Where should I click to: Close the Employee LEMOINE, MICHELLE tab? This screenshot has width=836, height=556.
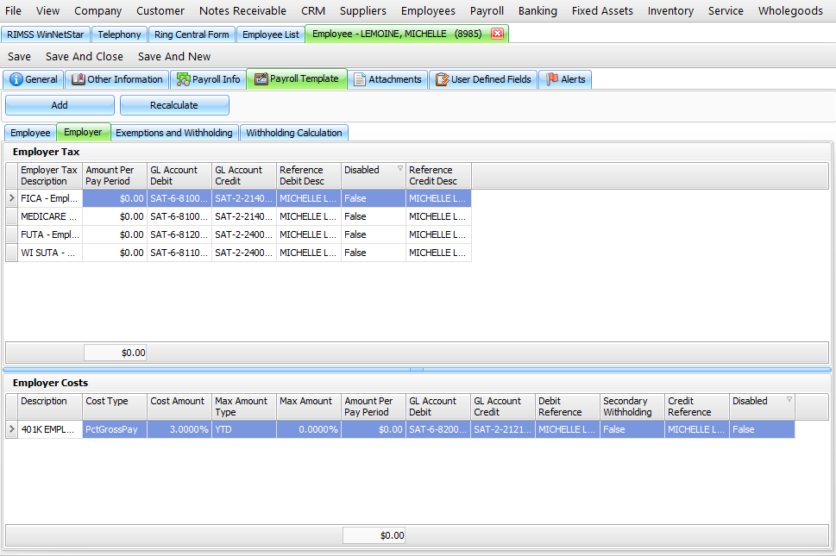(497, 34)
